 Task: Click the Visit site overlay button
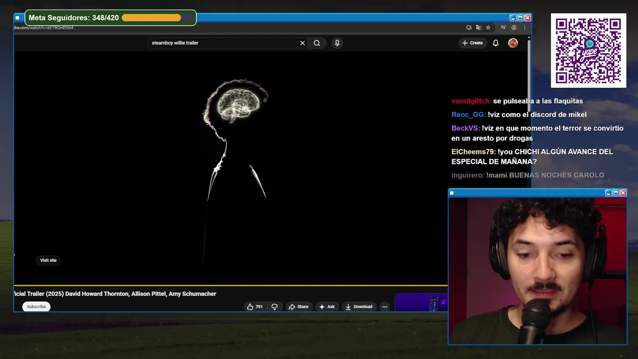(48, 260)
